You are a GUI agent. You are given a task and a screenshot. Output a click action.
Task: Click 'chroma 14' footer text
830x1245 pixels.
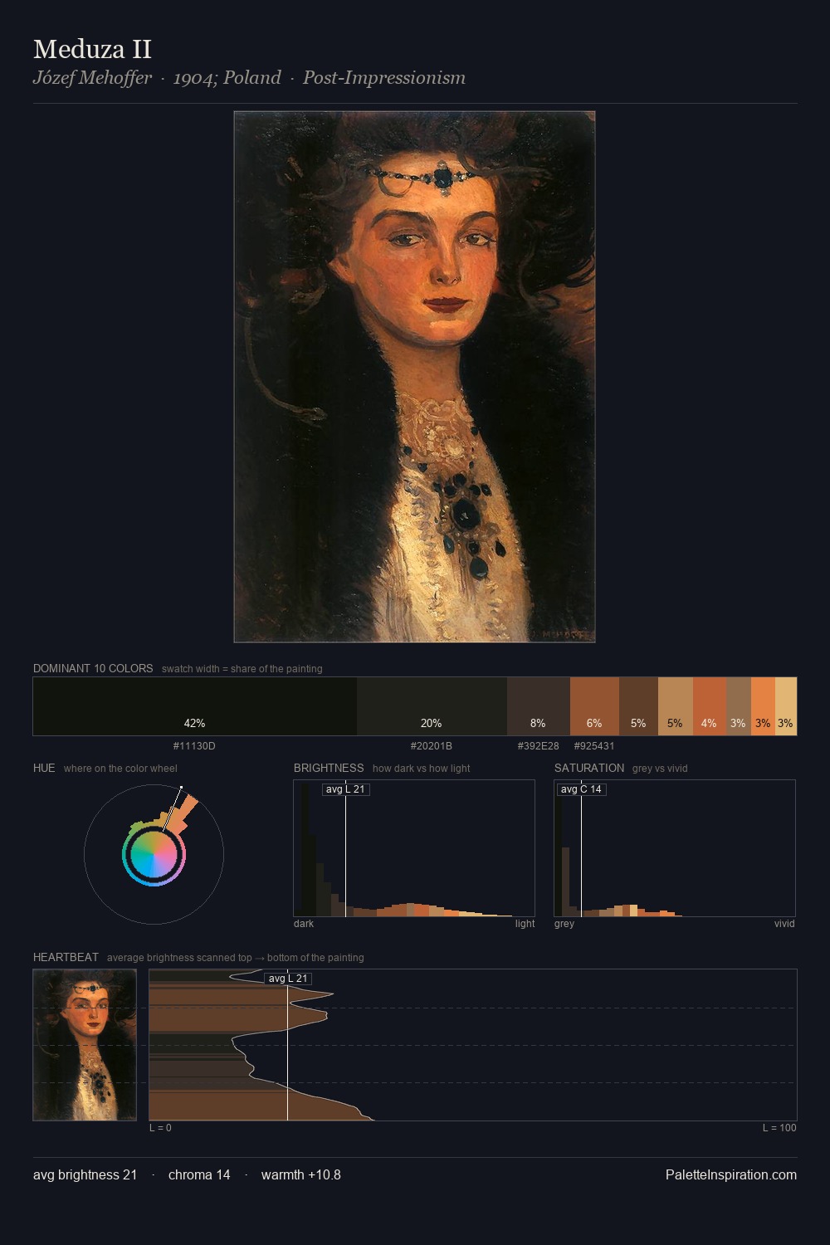[x=199, y=1174]
